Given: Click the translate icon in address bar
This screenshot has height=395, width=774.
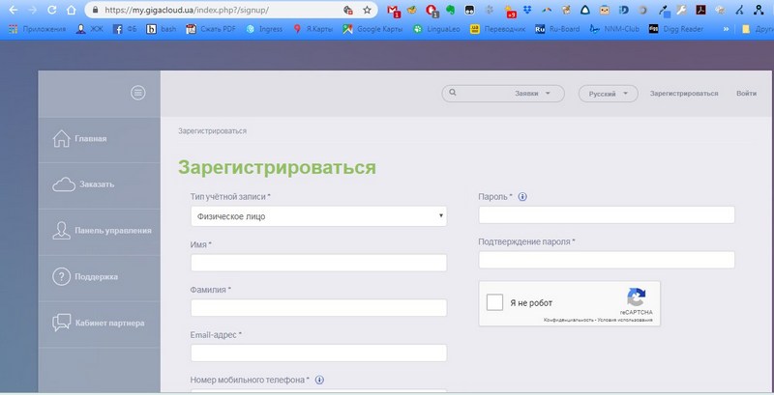Looking at the screenshot, I should [348, 10].
